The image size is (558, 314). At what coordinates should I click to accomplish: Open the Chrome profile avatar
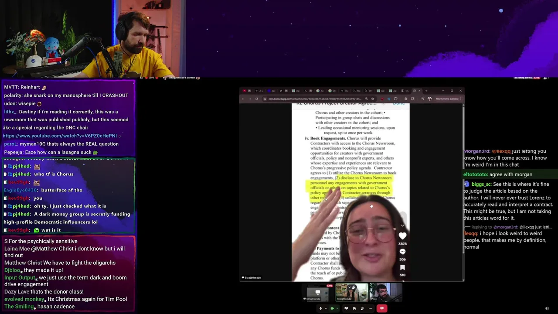[x=429, y=99]
